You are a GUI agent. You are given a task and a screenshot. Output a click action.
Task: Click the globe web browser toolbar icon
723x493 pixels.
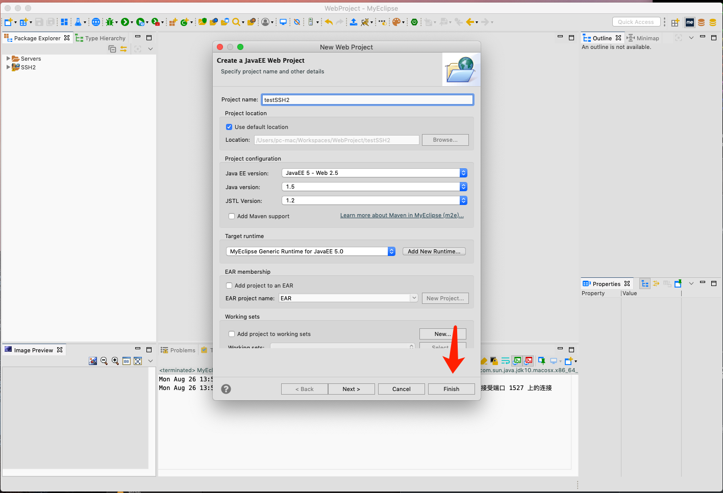(x=95, y=22)
